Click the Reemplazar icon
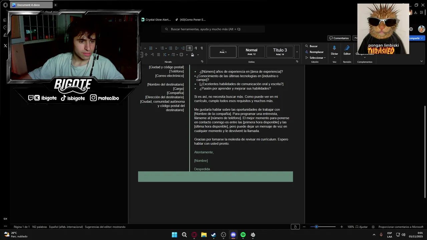The height and width of the screenshot is (240, 427). pyautogui.click(x=307, y=52)
